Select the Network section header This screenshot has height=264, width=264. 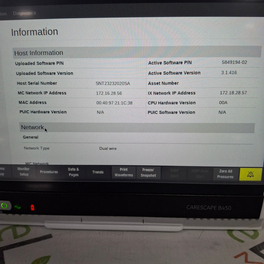137,127
